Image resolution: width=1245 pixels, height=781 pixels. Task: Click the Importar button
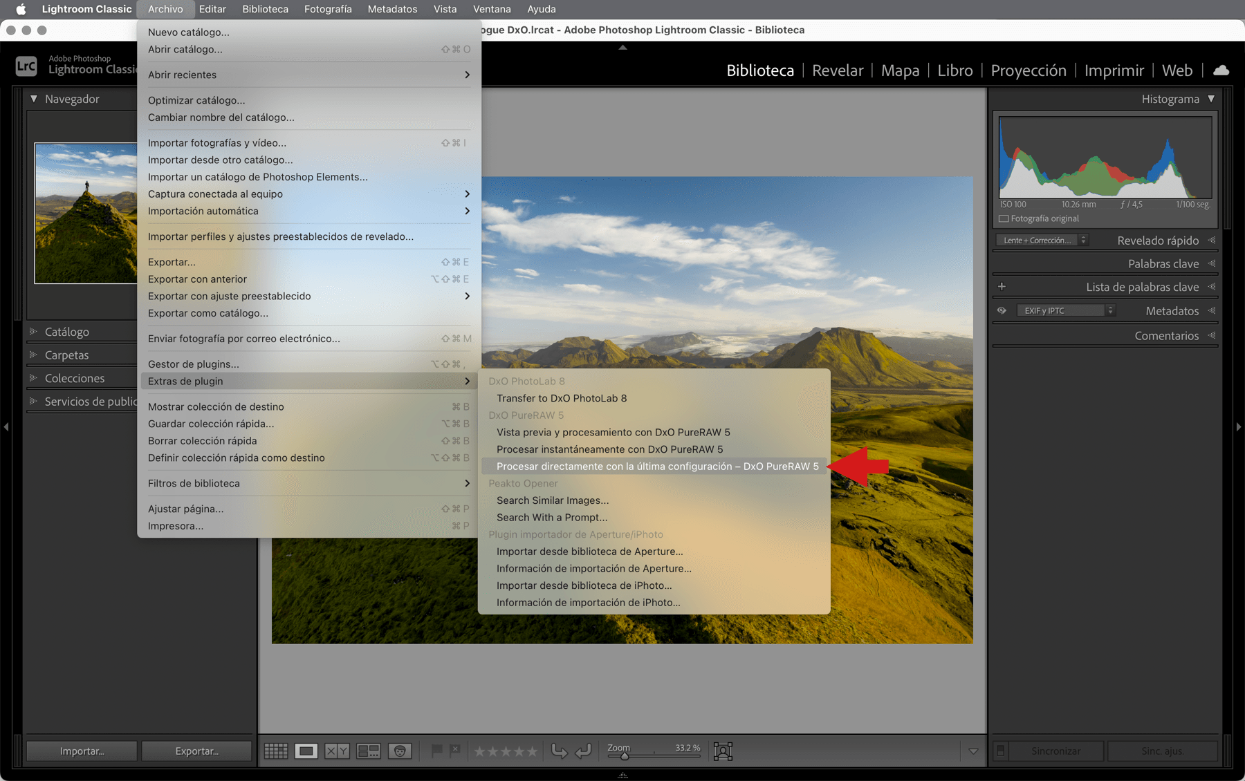pos(82,751)
